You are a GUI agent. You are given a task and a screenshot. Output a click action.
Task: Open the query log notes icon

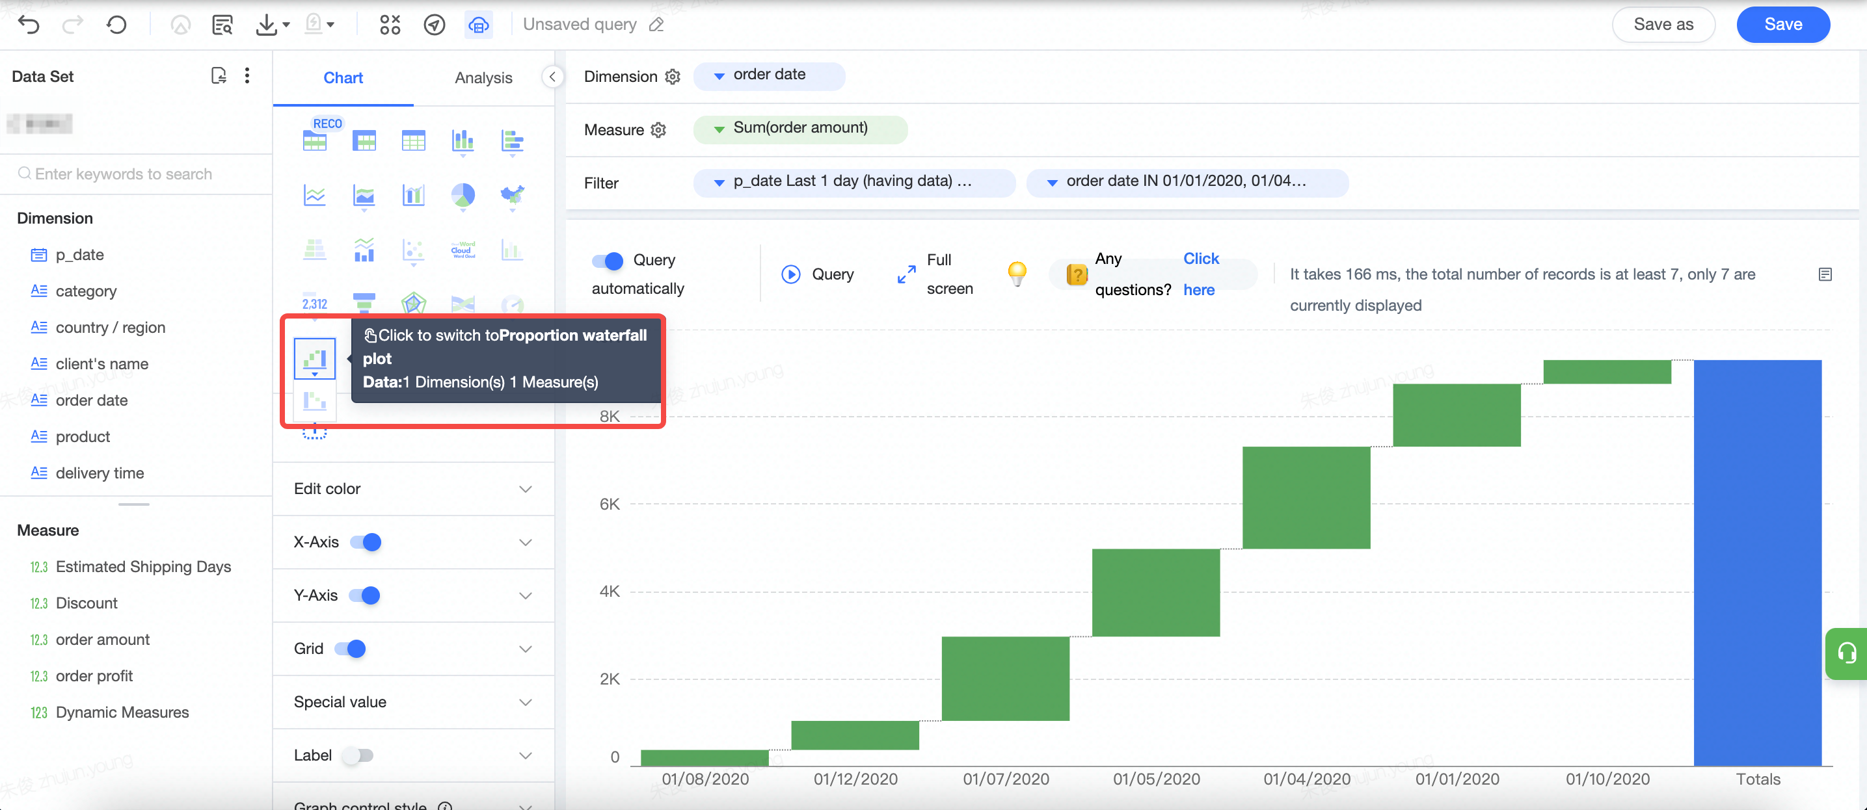tap(1825, 274)
